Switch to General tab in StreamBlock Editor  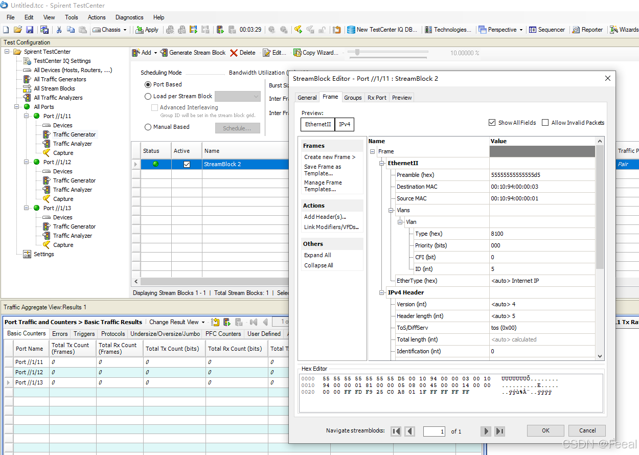point(307,98)
